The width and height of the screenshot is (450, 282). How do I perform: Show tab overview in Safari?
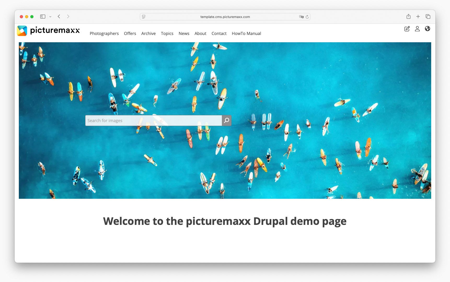click(428, 16)
